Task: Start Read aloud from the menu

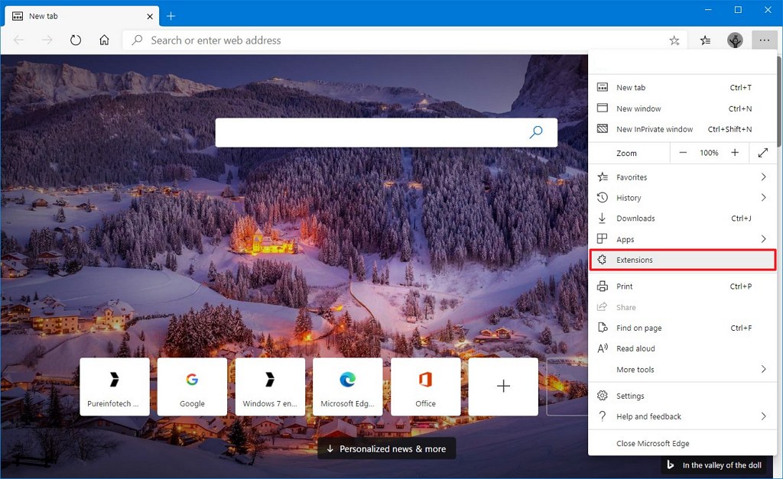Action: pos(683,348)
